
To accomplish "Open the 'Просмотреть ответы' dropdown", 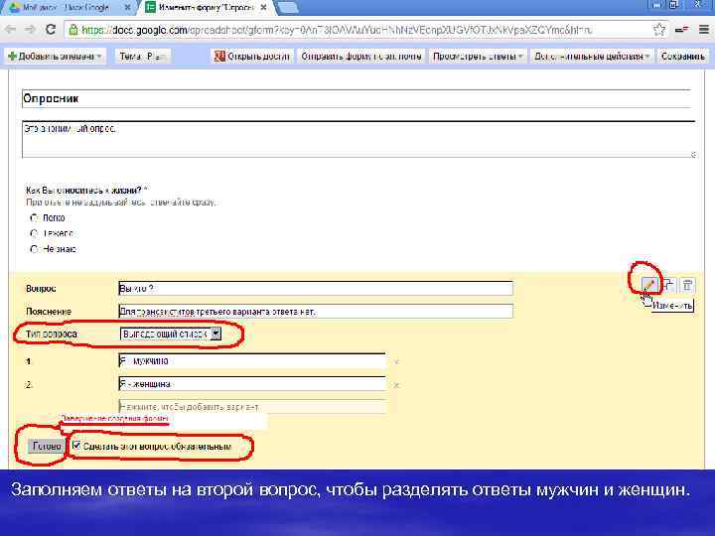I will [478, 56].
